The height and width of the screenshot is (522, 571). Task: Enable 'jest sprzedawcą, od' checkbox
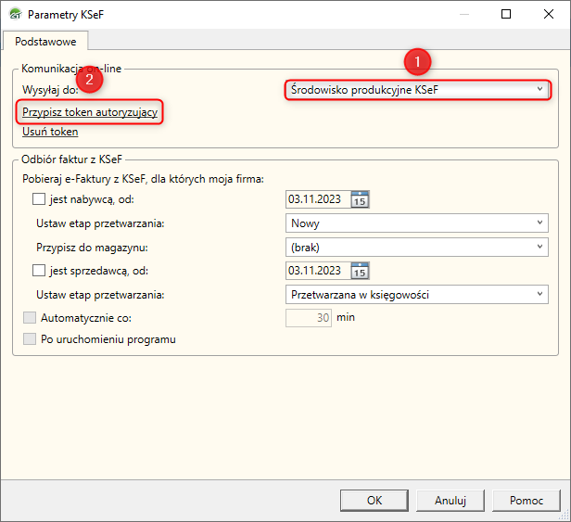click(x=39, y=270)
